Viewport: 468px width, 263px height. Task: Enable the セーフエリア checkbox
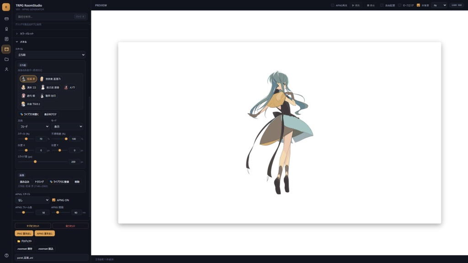point(399,5)
